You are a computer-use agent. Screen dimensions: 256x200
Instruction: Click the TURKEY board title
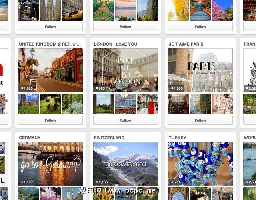coord(178,138)
